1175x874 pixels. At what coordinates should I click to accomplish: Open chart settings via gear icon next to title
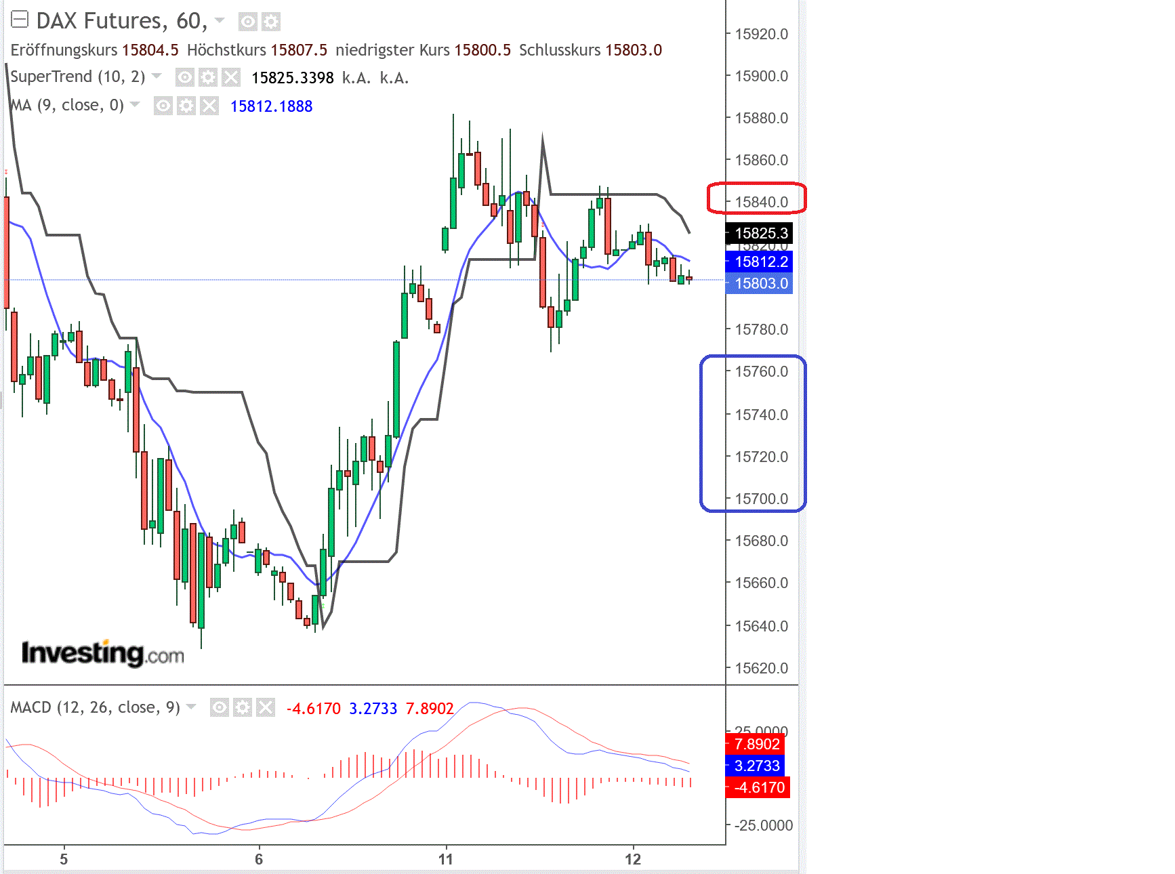pos(271,21)
